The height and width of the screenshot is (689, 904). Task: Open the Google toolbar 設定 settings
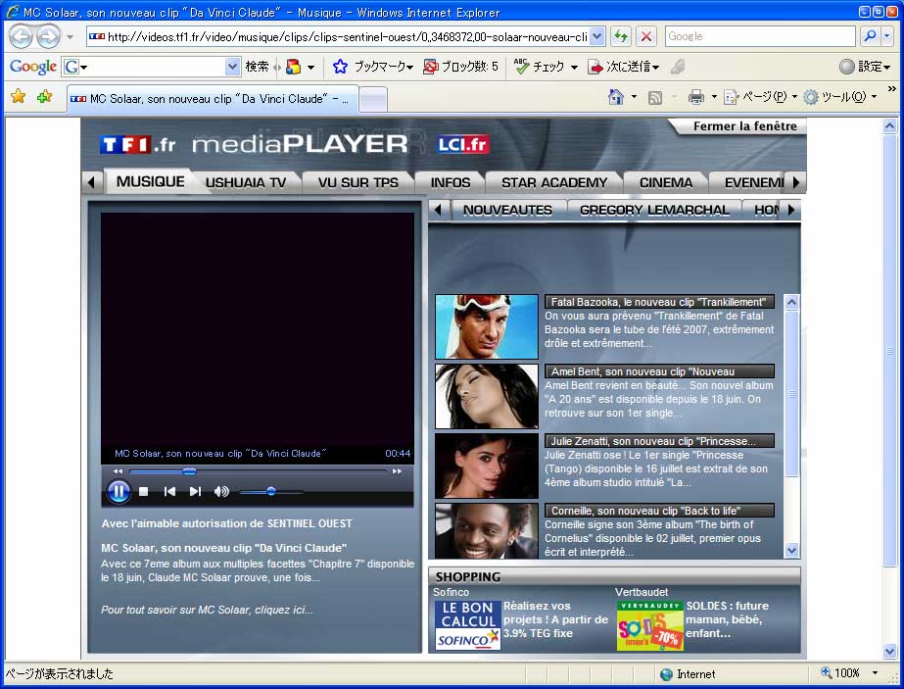(865, 67)
